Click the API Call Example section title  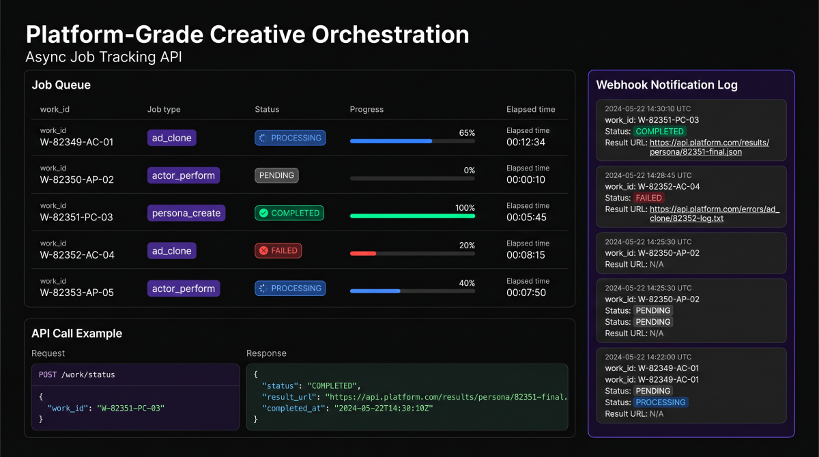(x=76, y=333)
